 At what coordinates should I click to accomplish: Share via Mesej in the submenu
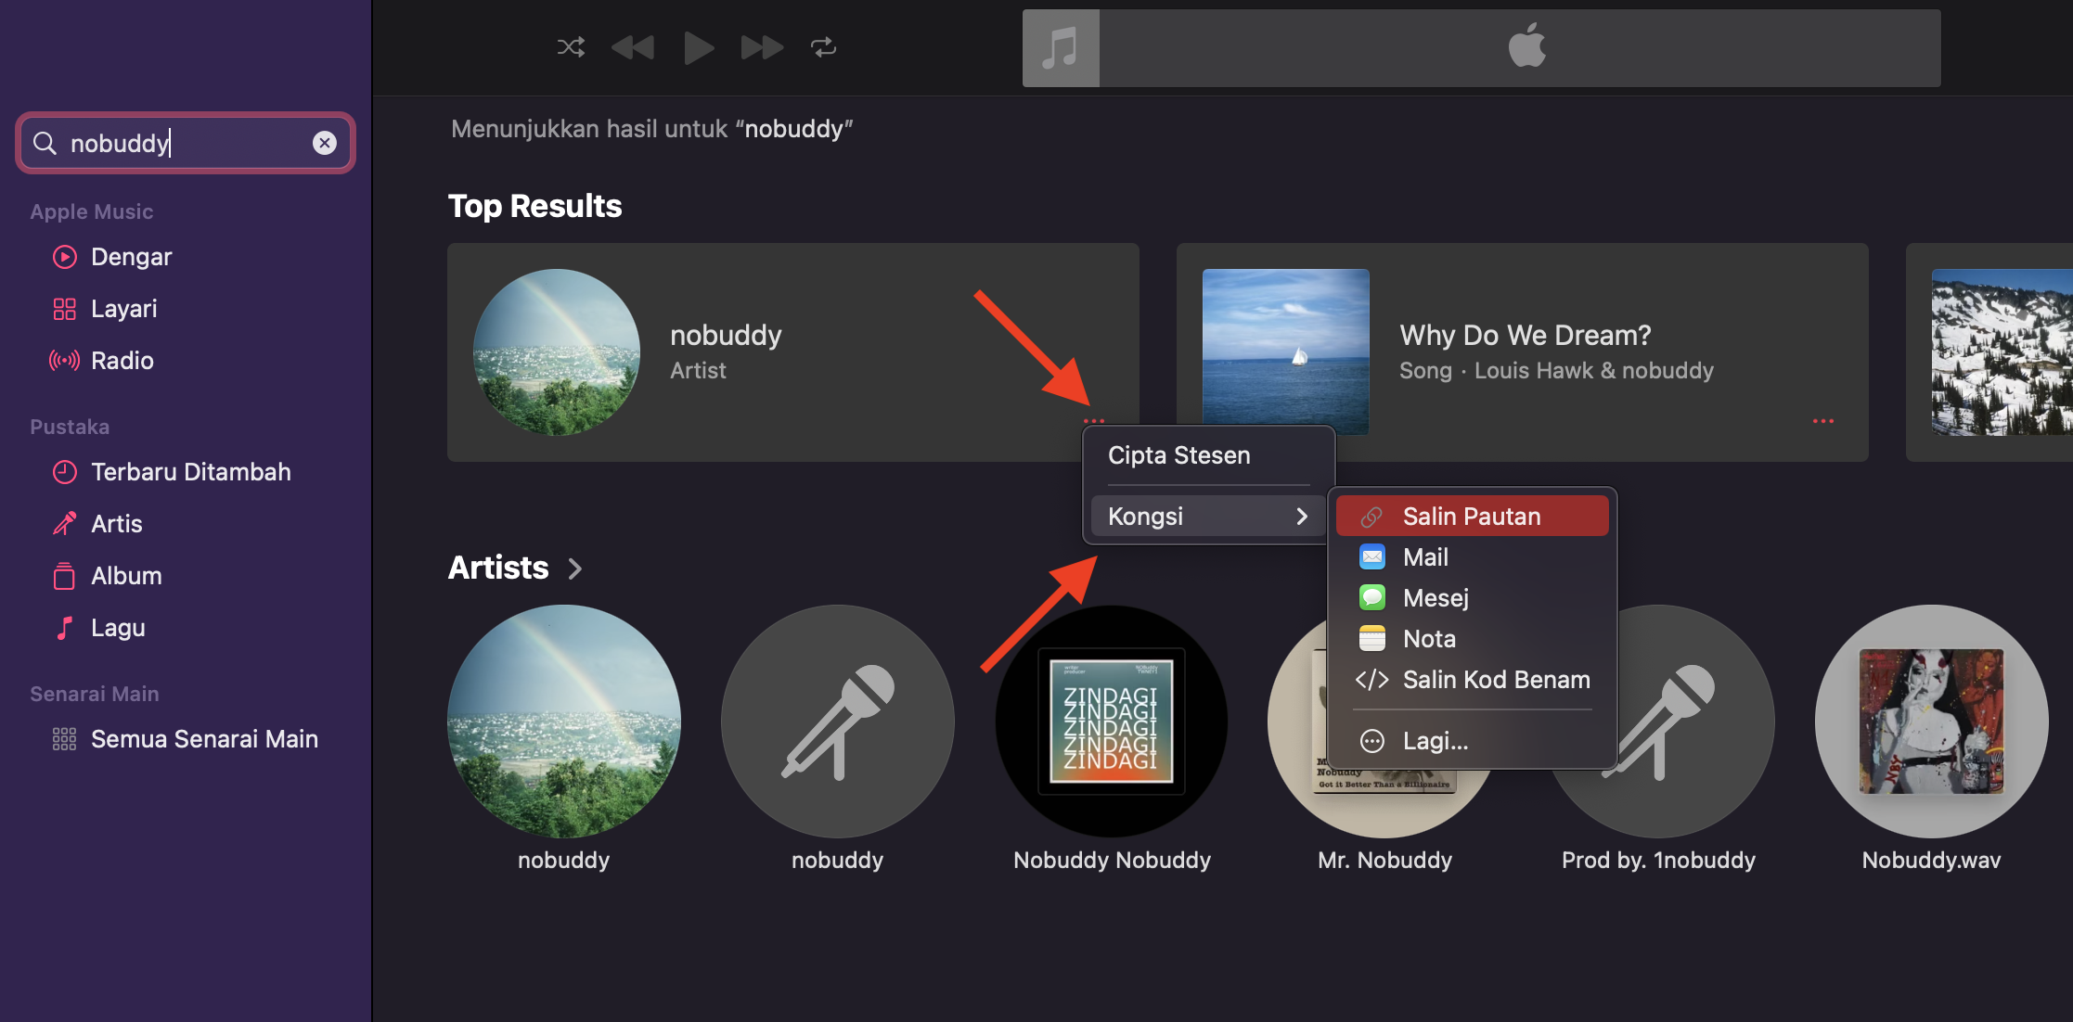[x=1472, y=598]
